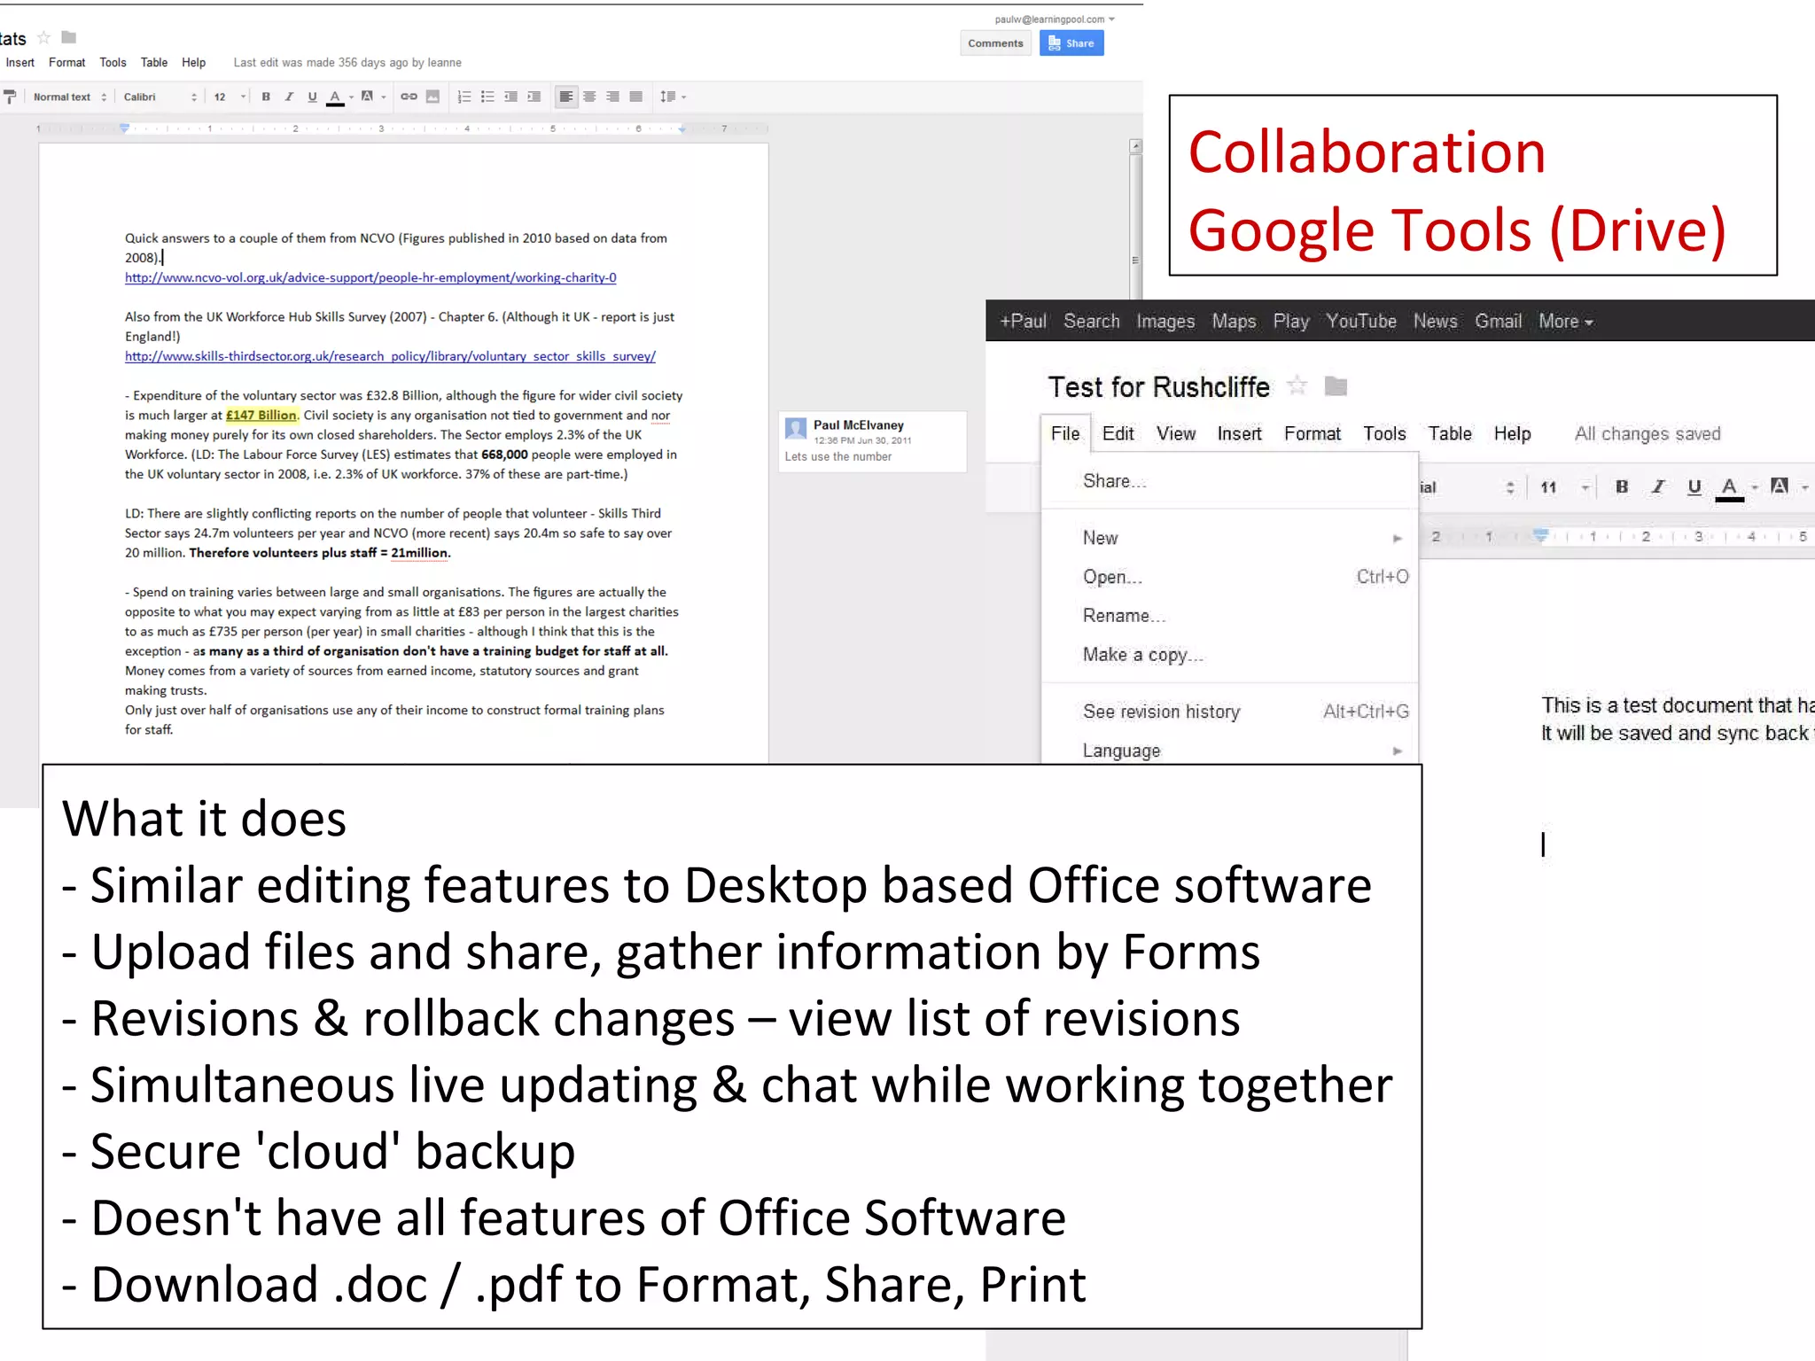Screen dimensions: 1815x1361
Task: Click the decrease indent icon
Action: coord(510,97)
